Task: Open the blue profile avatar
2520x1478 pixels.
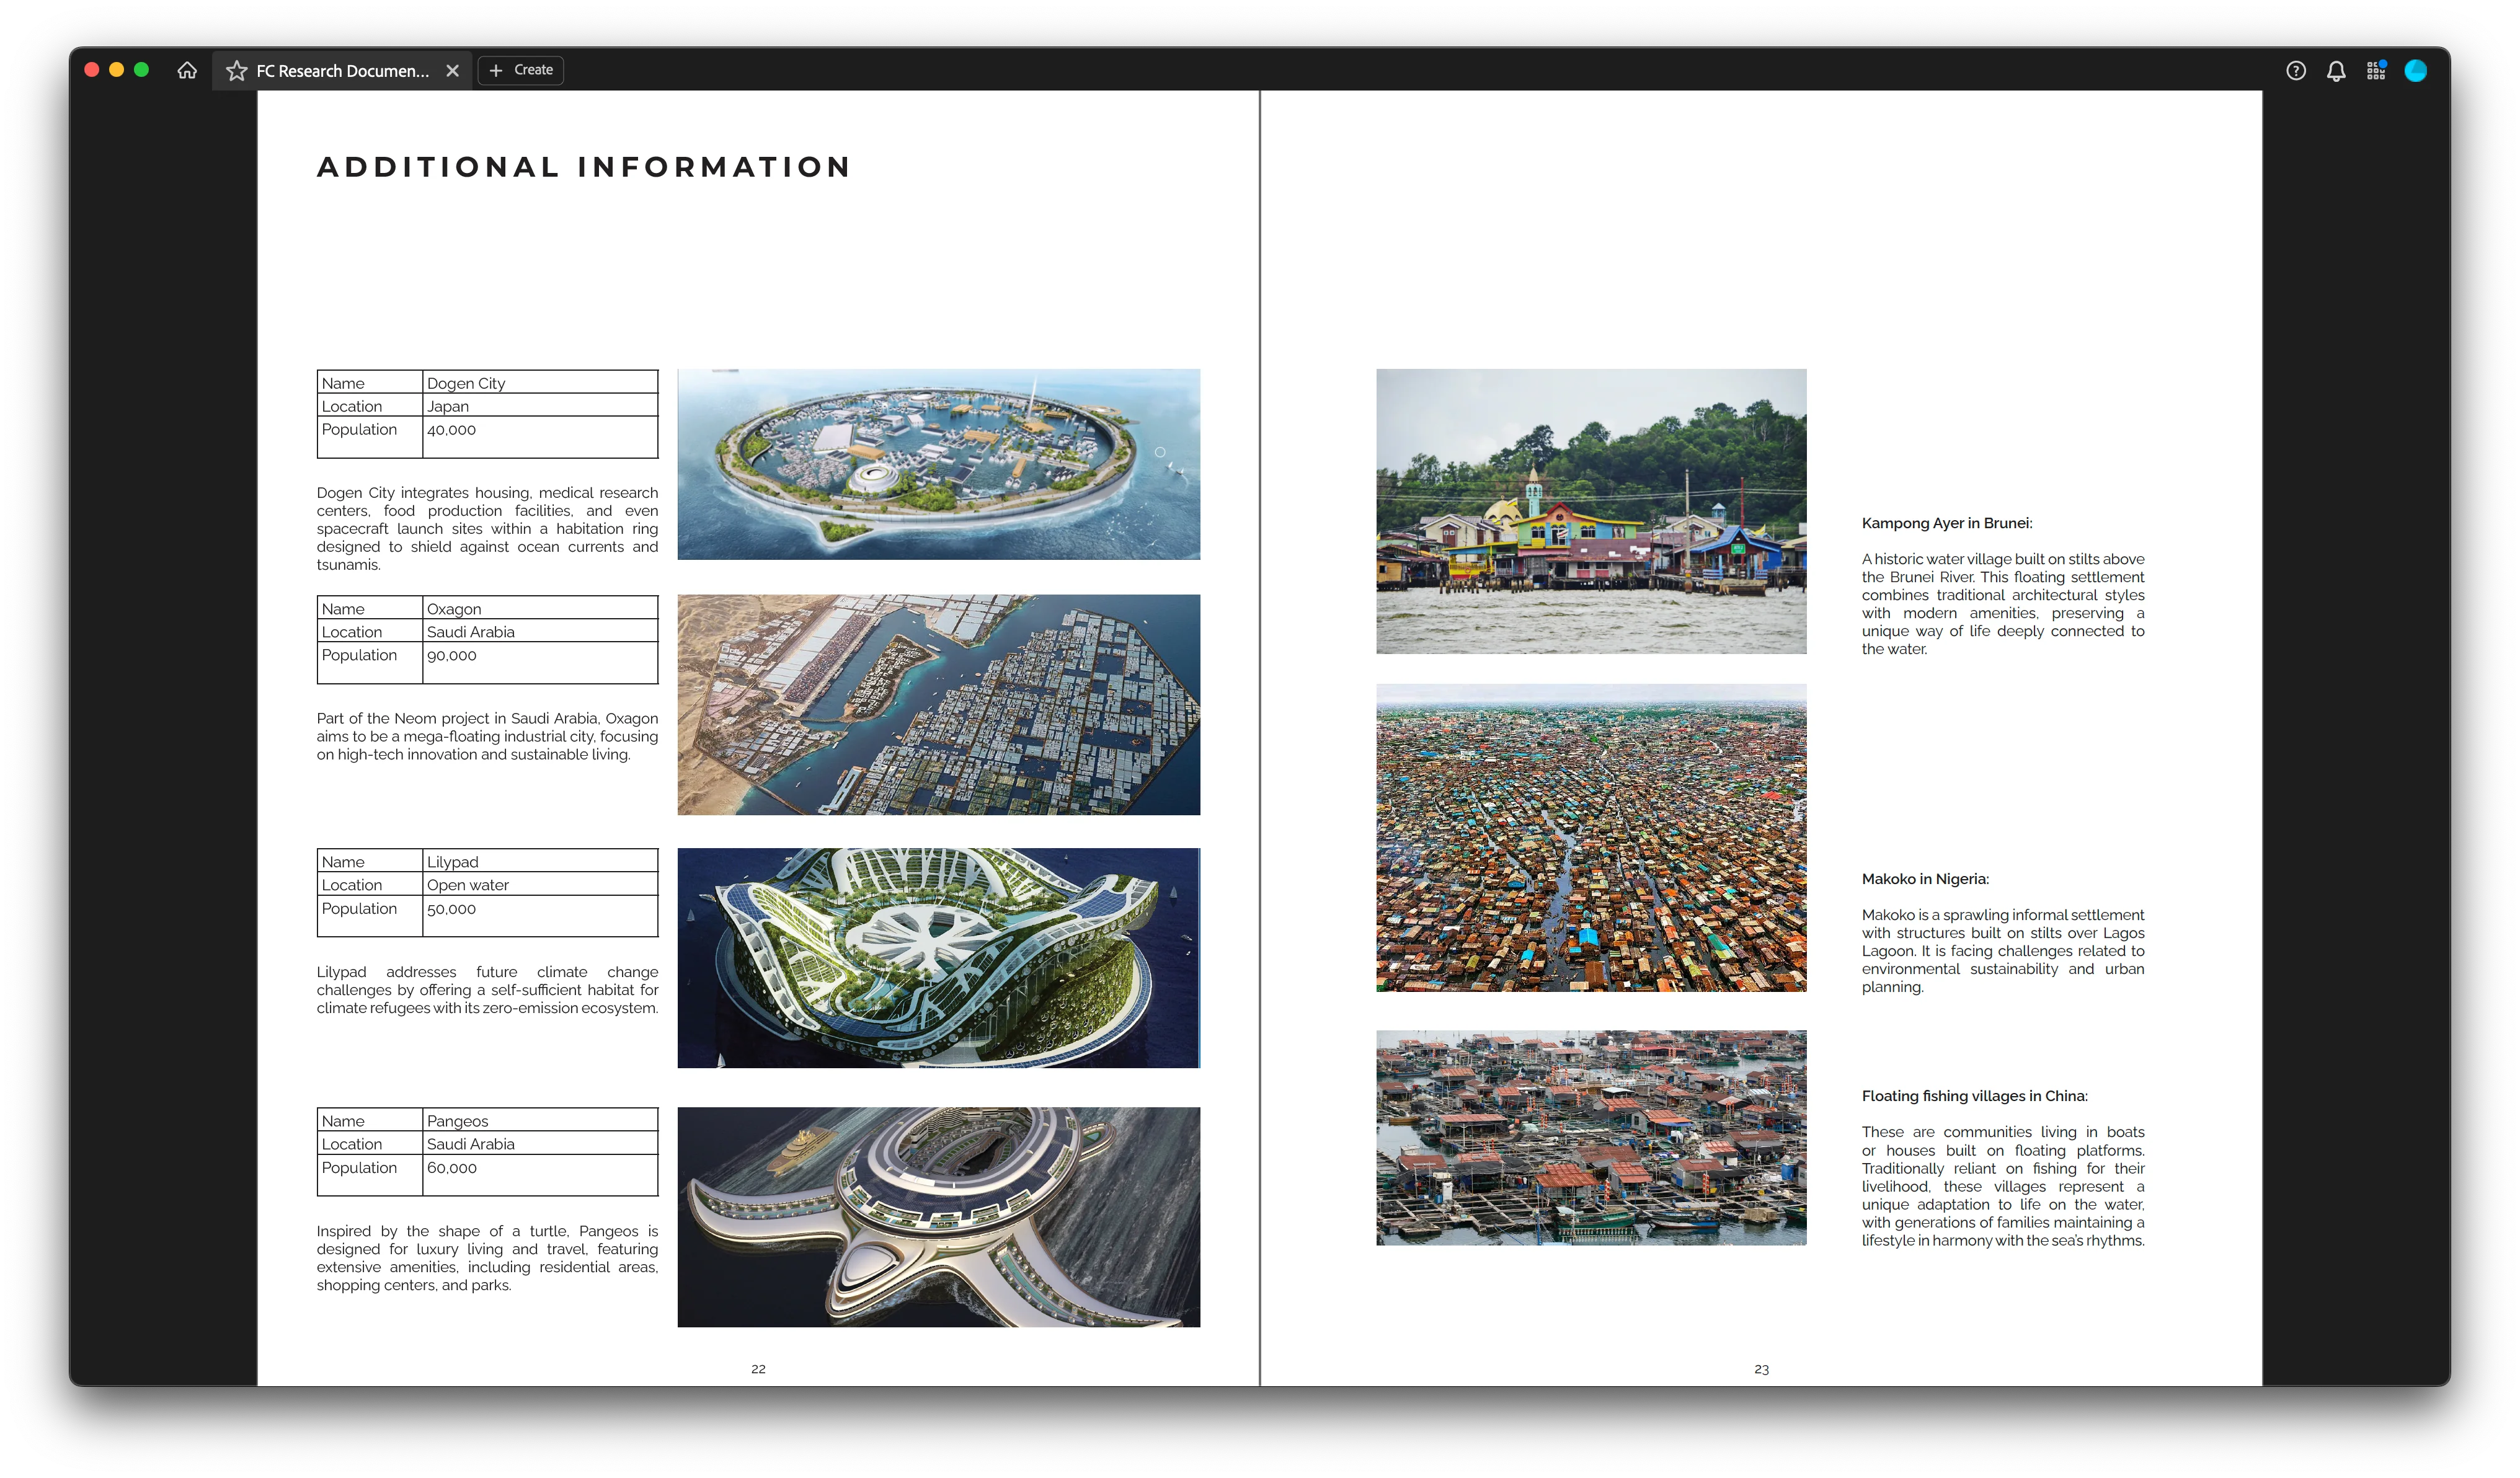Action: pyautogui.click(x=2416, y=70)
